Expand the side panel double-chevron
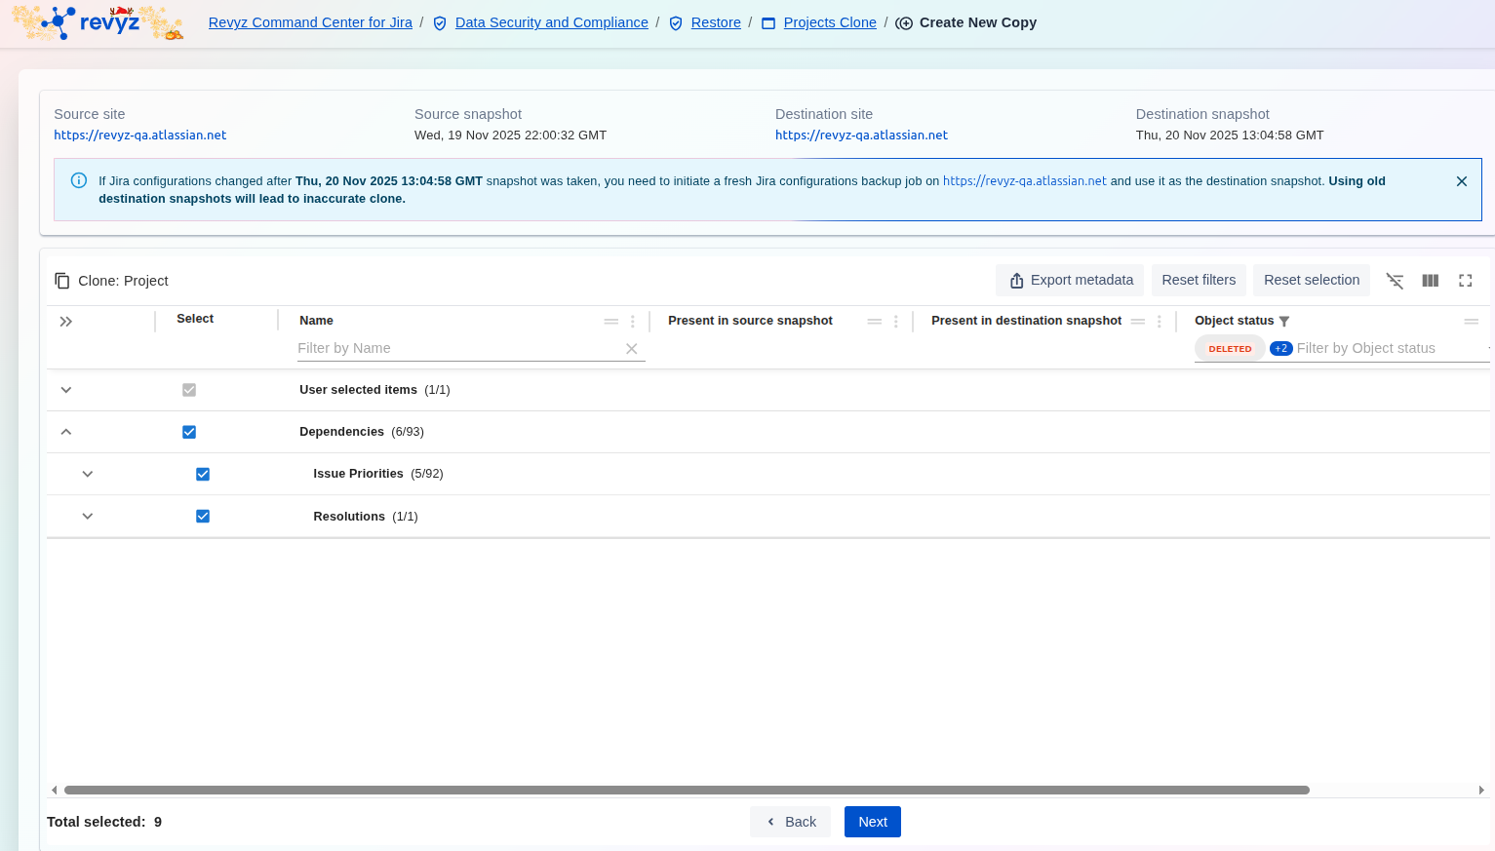Screen dimensions: 1495x851 click(x=66, y=322)
